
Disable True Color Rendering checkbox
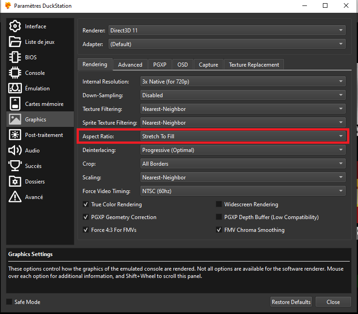coord(86,204)
